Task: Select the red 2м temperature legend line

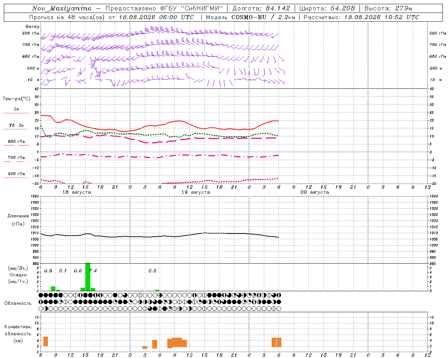Action: tap(16, 113)
